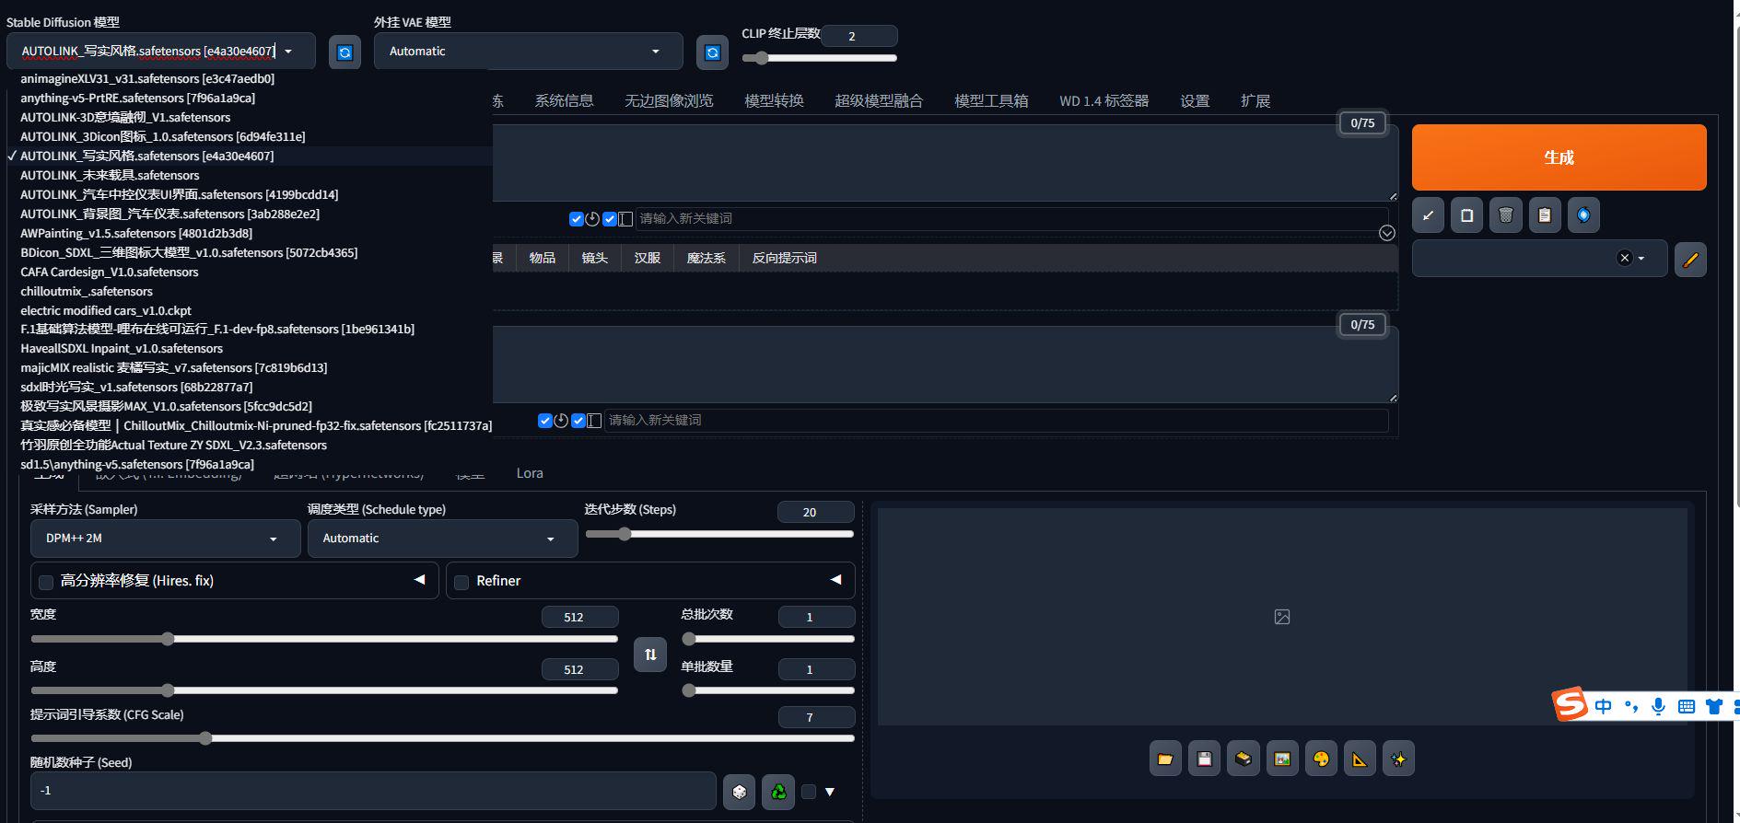Open the DPM++ 2M sampler dropdown
This screenshot has width=1740, height=823.
pos(166,539)
